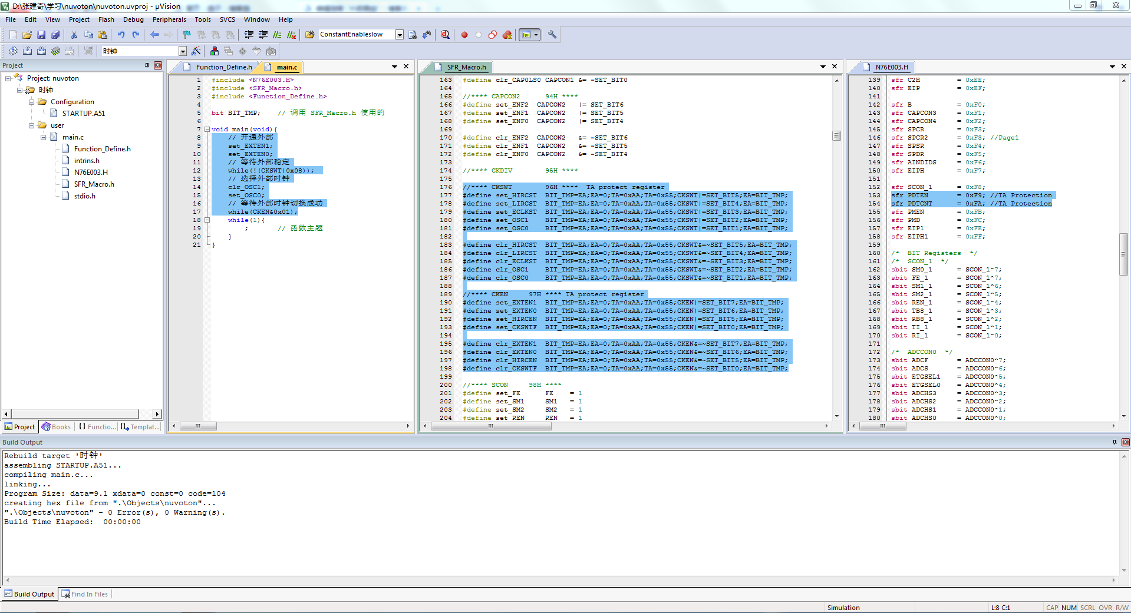
Task: Click the New file icon
Action: (x=13, y=35)
